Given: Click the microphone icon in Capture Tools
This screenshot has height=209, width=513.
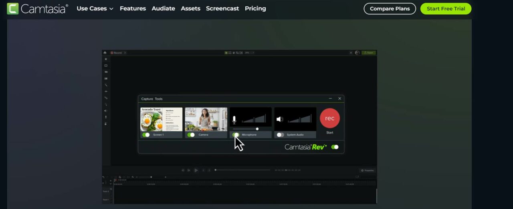Looking at the screenshot, I should click(x=234, y=119).
